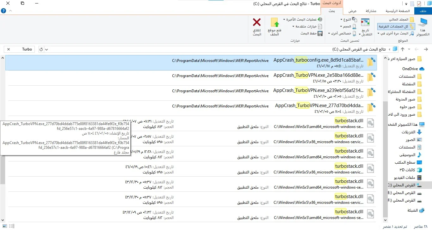Switch to large icons view in status bar

(x=4, y=226)
